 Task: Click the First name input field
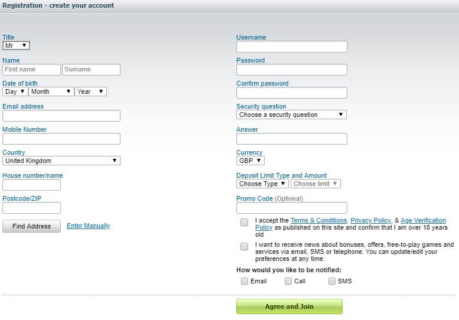pyautogui.click(x=31, y=70)
